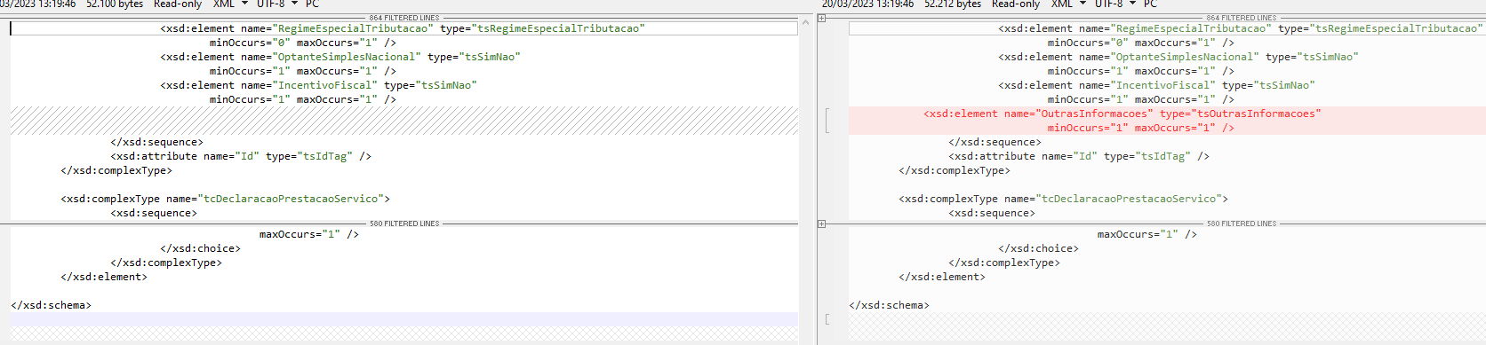Open left pane UTF-8 encoding dropdown
Image resolution: width=1486 pixels, height=345 pixels.
pyautogui.click(x=276, y=4)
